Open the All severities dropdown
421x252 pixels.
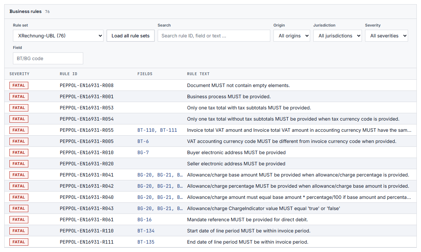(x=386, y=36)
